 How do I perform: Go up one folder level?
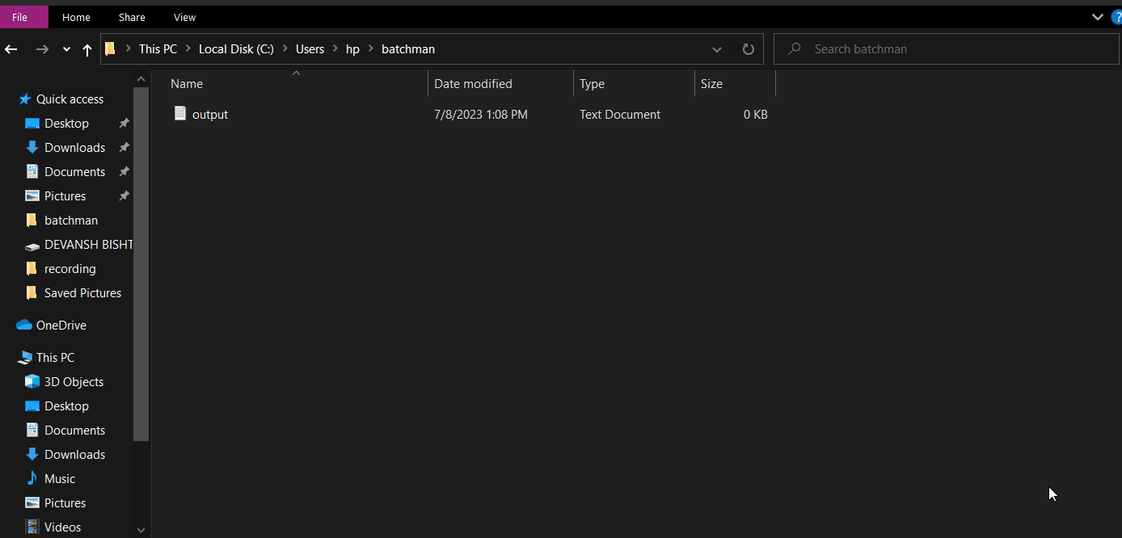(x=87, y=49)
